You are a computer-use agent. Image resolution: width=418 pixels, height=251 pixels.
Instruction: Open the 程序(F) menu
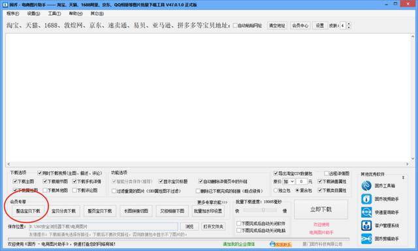(x=13, y=13)
